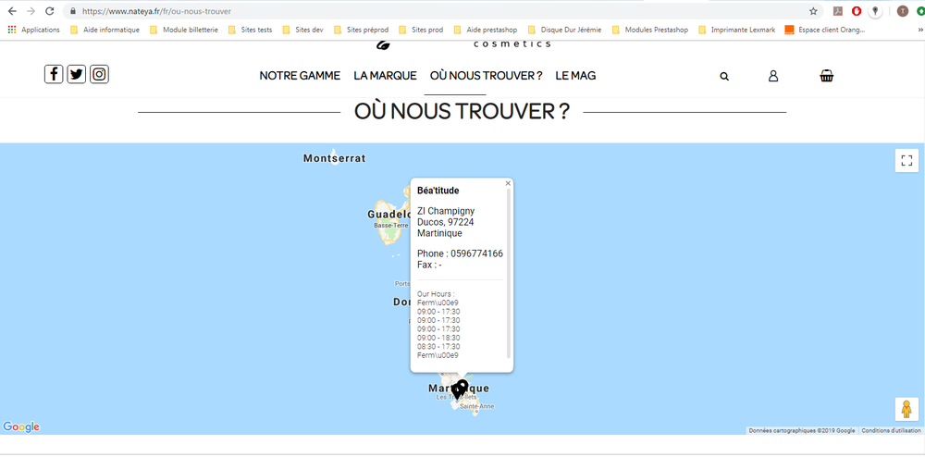Open Aide informatique bookmark folder
The height and width of the screenshot is (457, 925).
click(105, 30)
